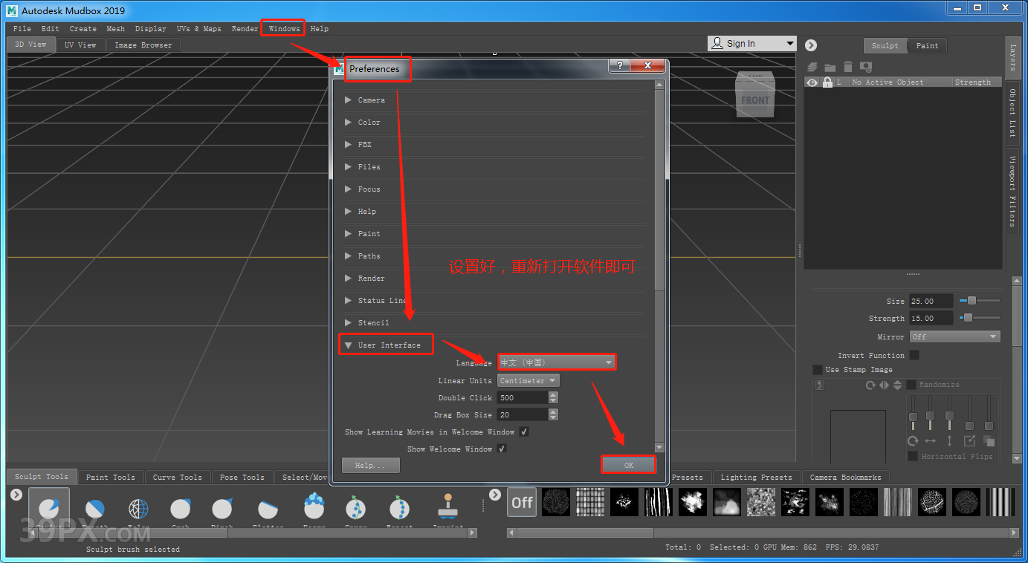Click the Strength value input field
1028x563 pixels.
pos(931,318)
